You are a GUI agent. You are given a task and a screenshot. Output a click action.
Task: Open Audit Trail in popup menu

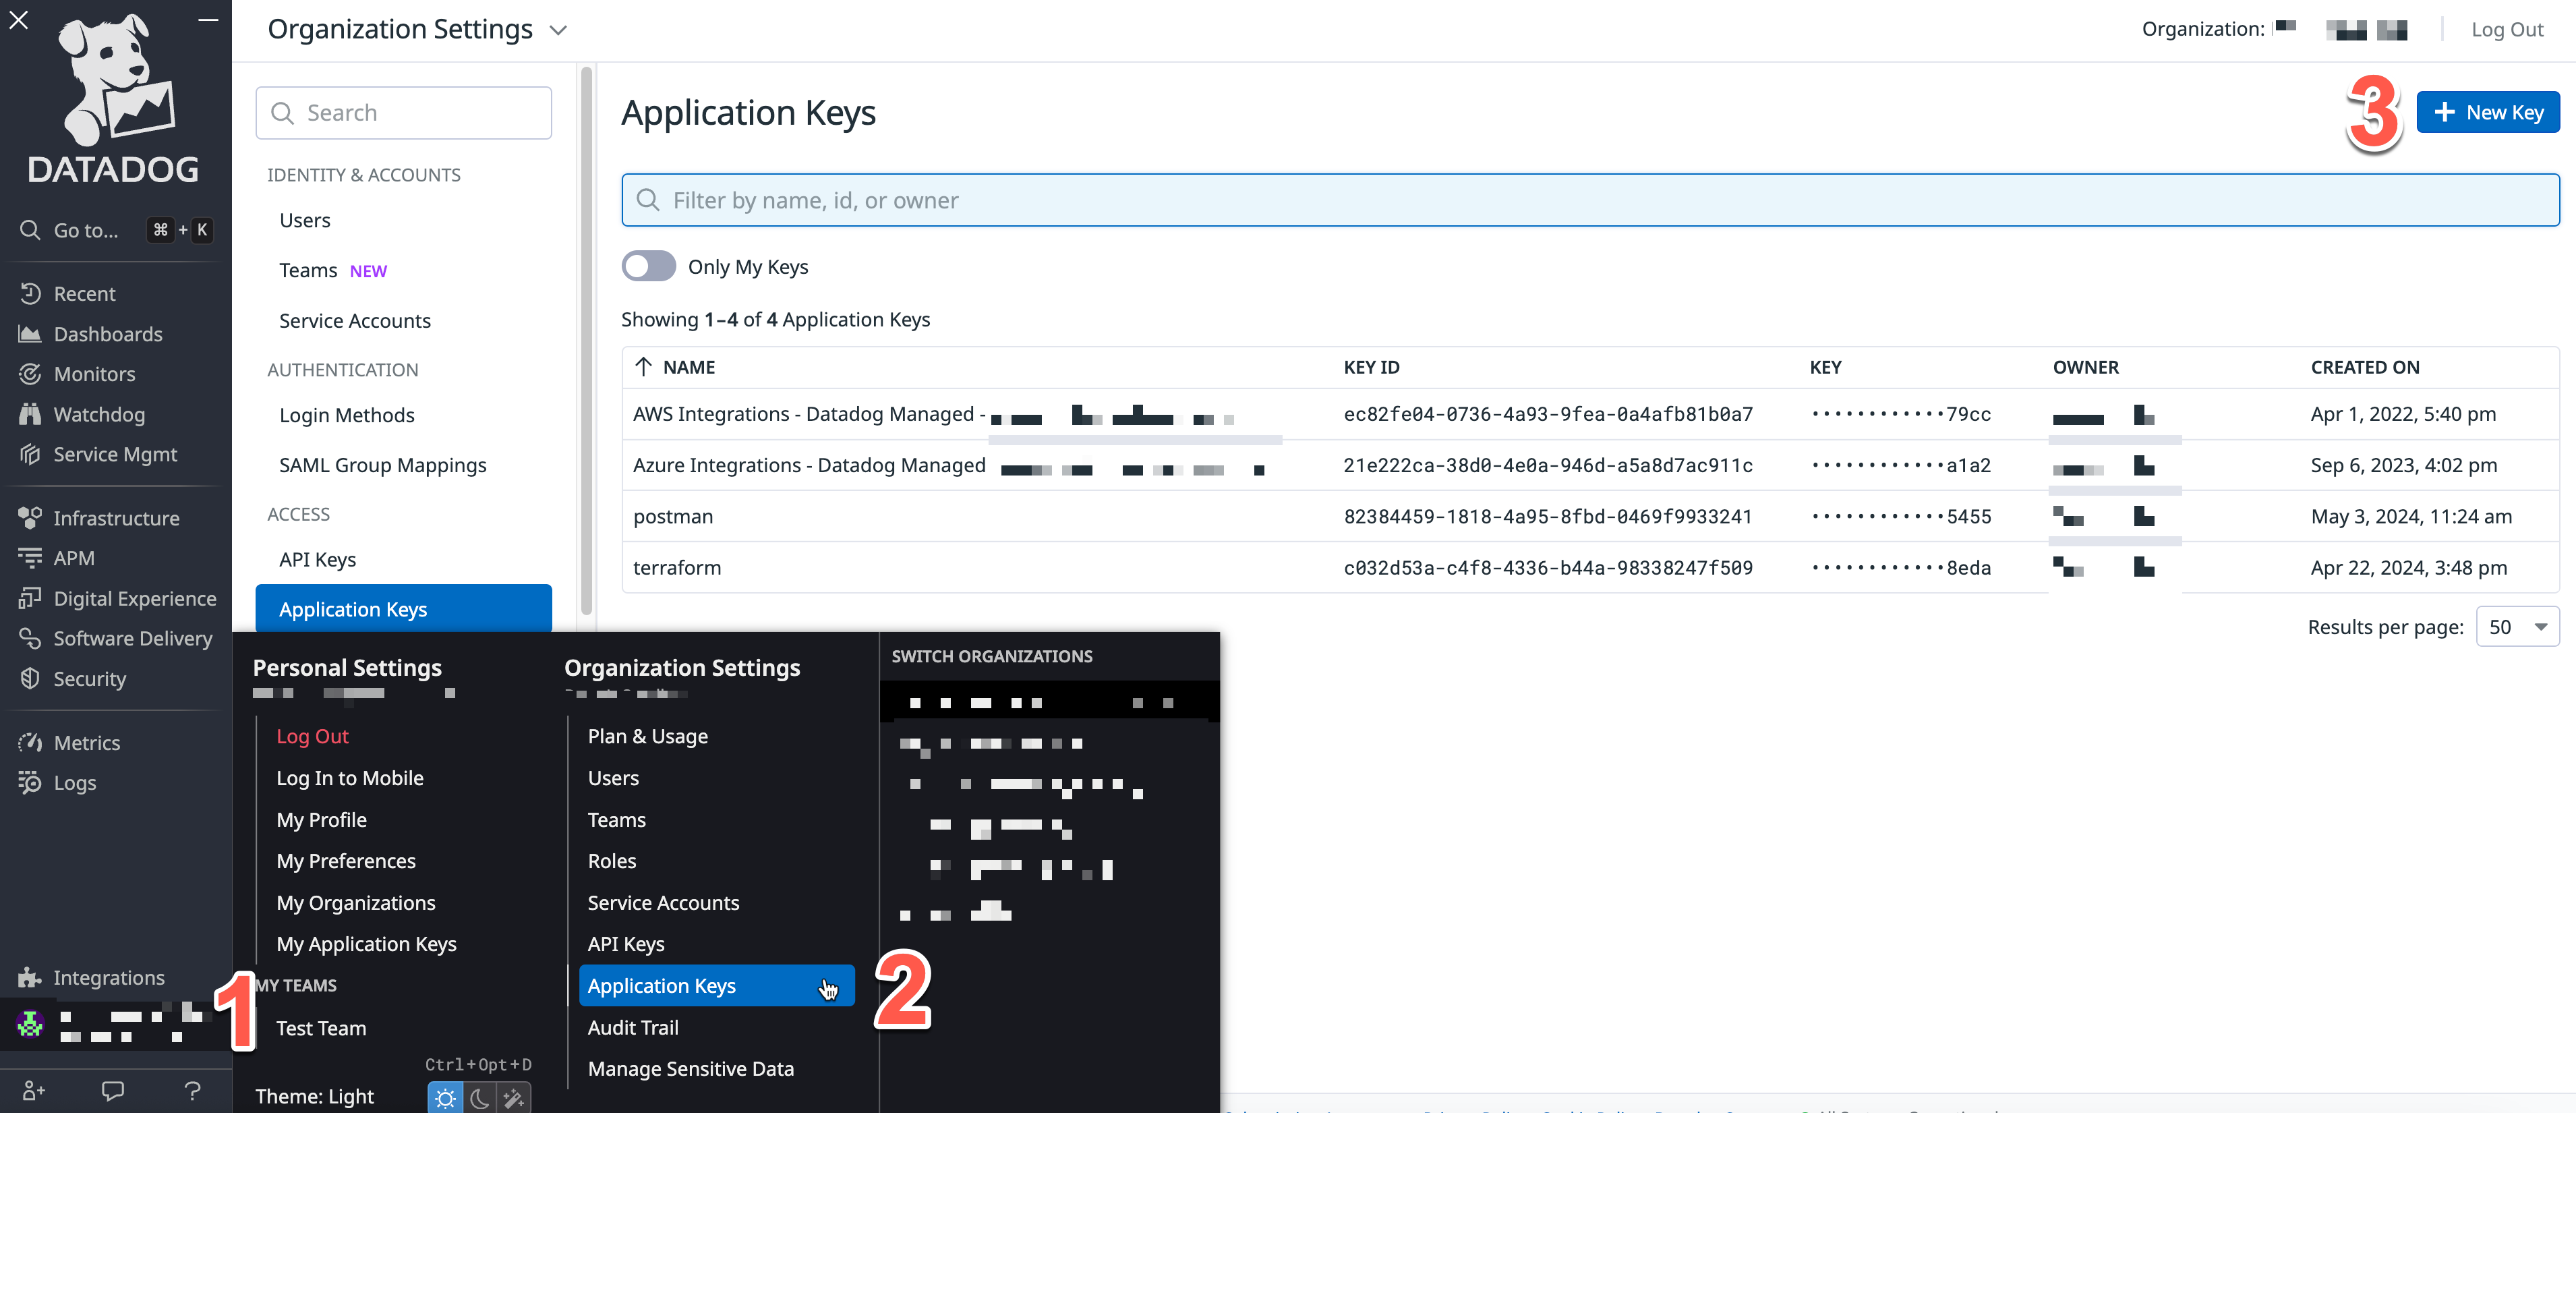point(633,1027)
